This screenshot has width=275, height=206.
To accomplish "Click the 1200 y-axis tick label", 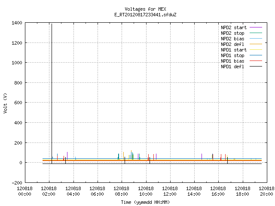I will click(x=17, y=43).
